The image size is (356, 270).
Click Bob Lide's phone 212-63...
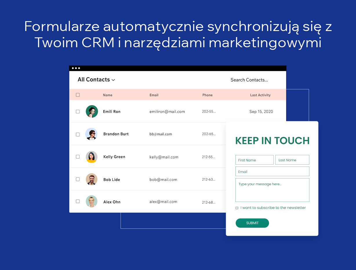click(209, 180)
